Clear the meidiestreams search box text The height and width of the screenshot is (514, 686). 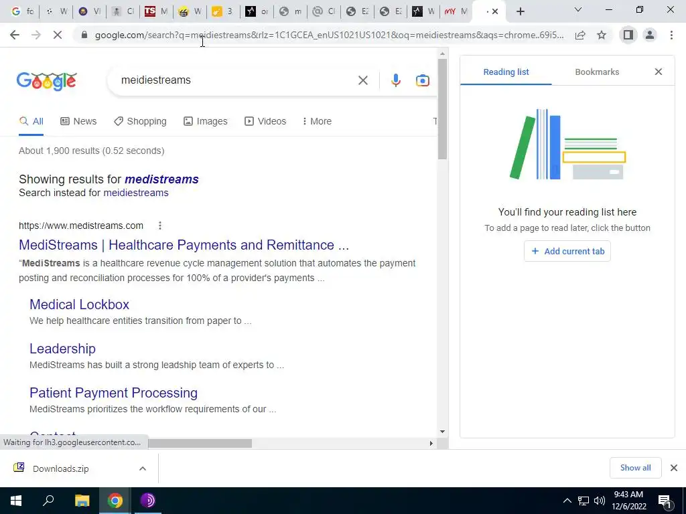362,80
